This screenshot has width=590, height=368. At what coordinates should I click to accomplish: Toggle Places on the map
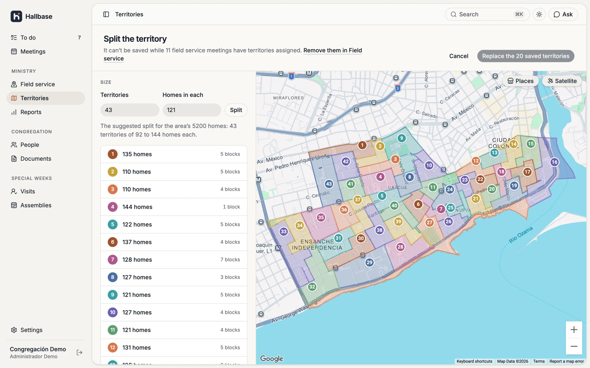pos(520,81)
